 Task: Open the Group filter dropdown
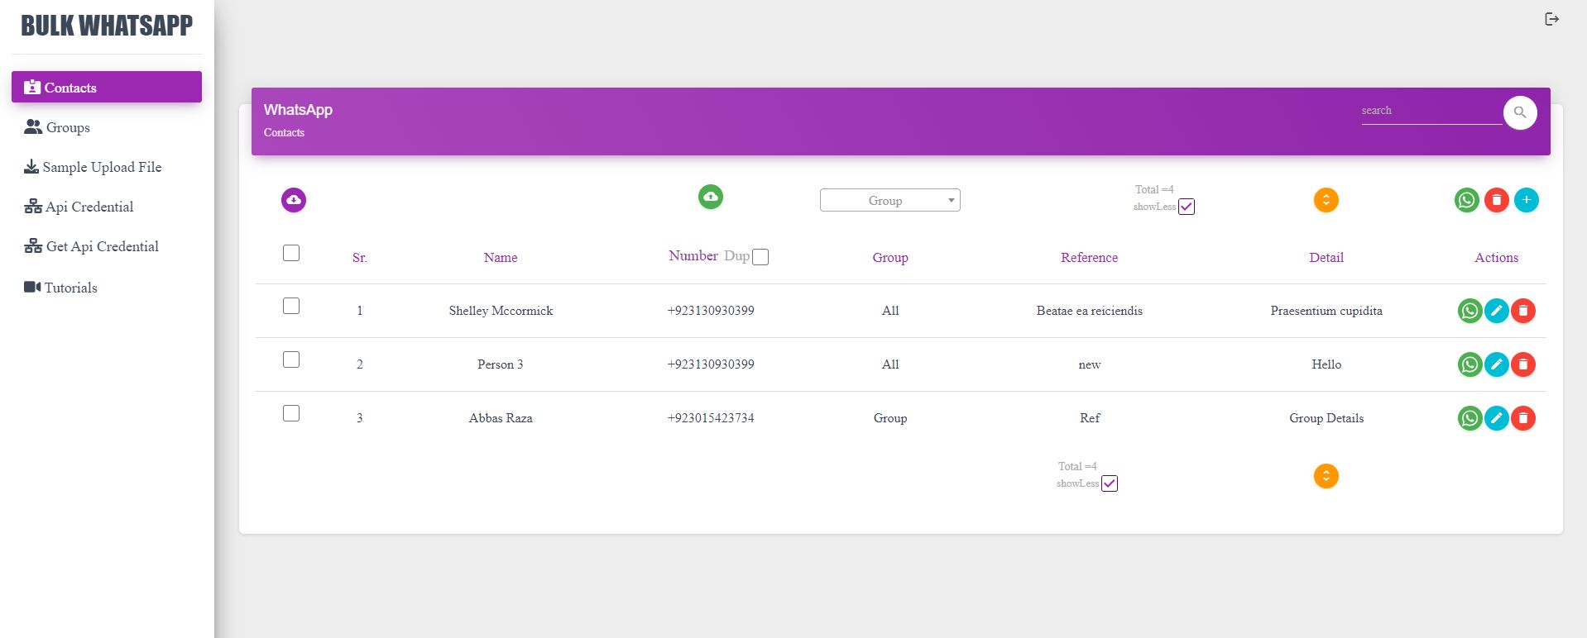pyautogui.click(x=889, y=200)
